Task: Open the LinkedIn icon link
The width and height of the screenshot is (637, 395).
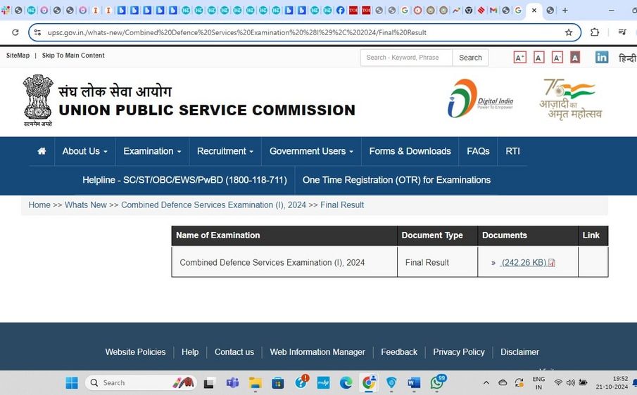Action: click(x=602, y=58)
